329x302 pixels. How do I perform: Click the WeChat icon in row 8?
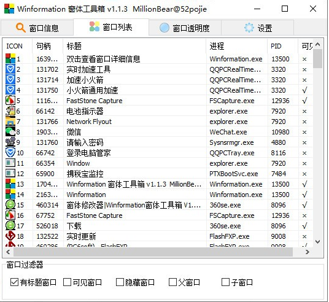tap(10, 131)
